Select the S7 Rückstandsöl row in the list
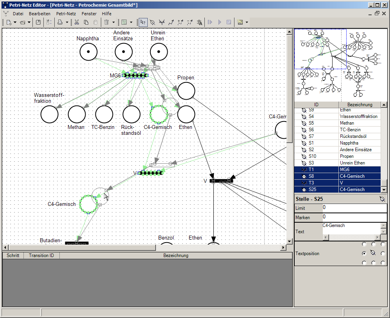Screen dimensions: 390x318 pos(338,136)
